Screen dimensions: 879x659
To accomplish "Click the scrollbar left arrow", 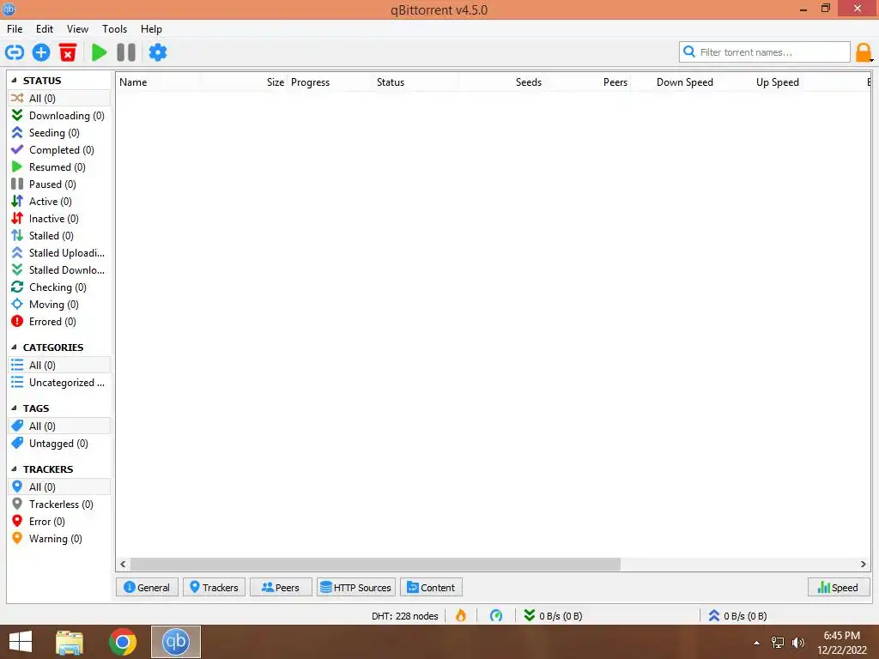I will click(x=123, y=565).
